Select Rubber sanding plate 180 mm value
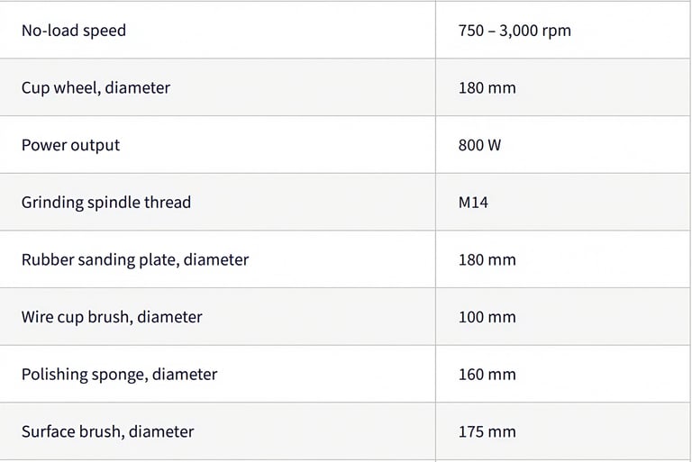The width and height of the screenshot is (692, 462). tap(487, 260)
